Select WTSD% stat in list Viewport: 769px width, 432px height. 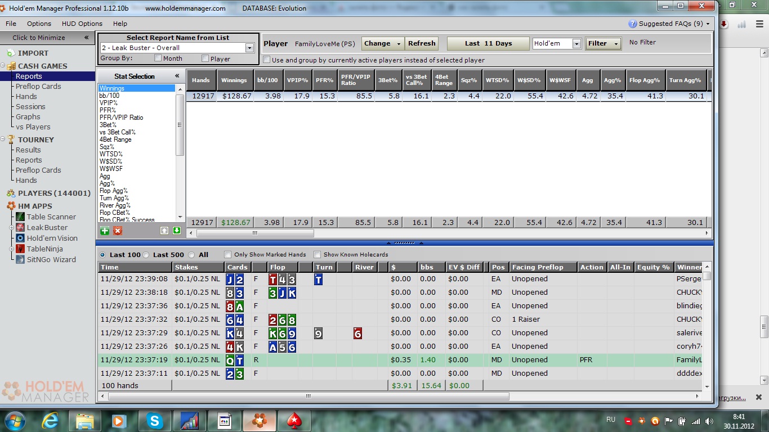pyautogui.click(x=111, y=154)
